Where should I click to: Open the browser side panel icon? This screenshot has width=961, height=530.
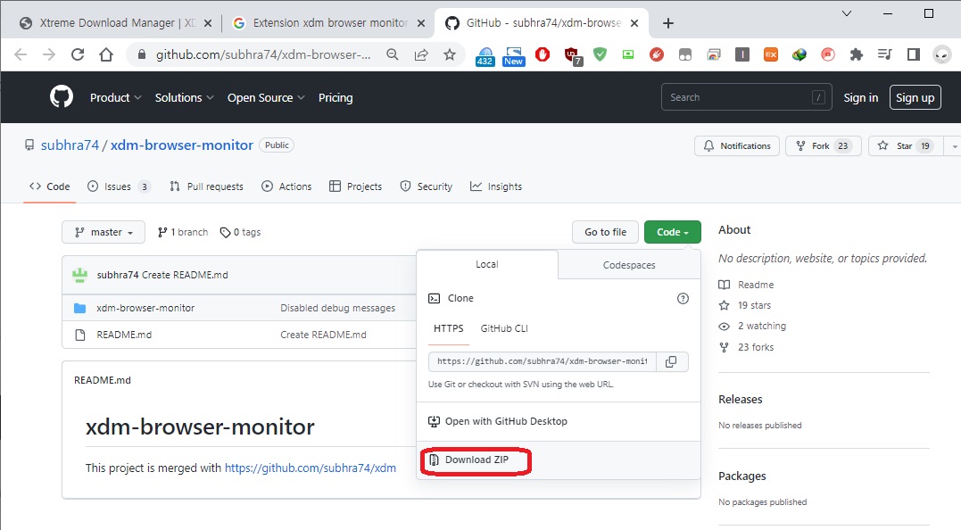pyautogui.click(x=913, y=54)
